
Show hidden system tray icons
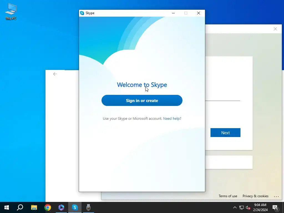click(235, 207)
